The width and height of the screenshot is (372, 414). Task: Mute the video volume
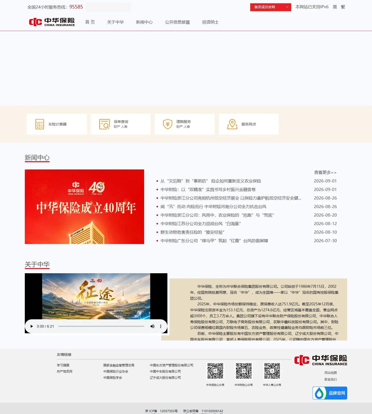point(152,326)
